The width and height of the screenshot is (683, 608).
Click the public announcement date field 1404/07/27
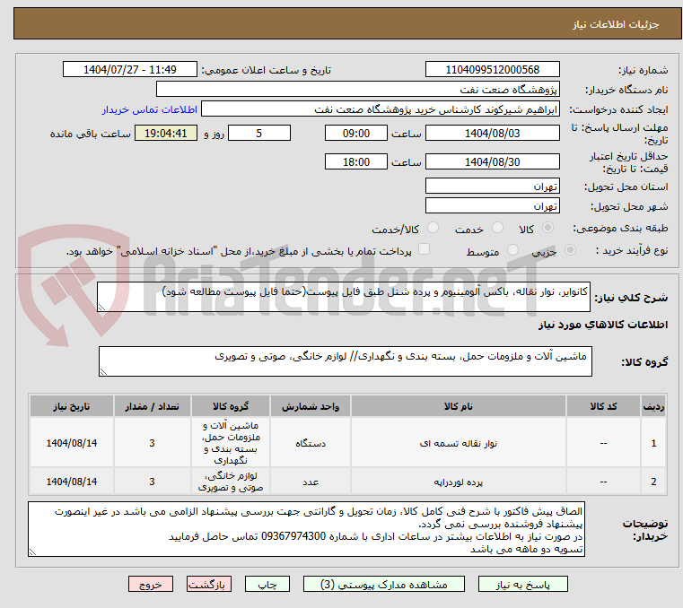pyautogui.click(x=130, y=69)
